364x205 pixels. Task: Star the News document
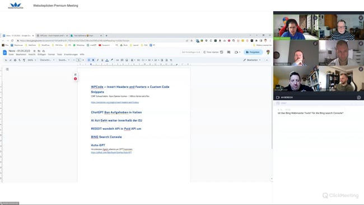click(34, 51)
